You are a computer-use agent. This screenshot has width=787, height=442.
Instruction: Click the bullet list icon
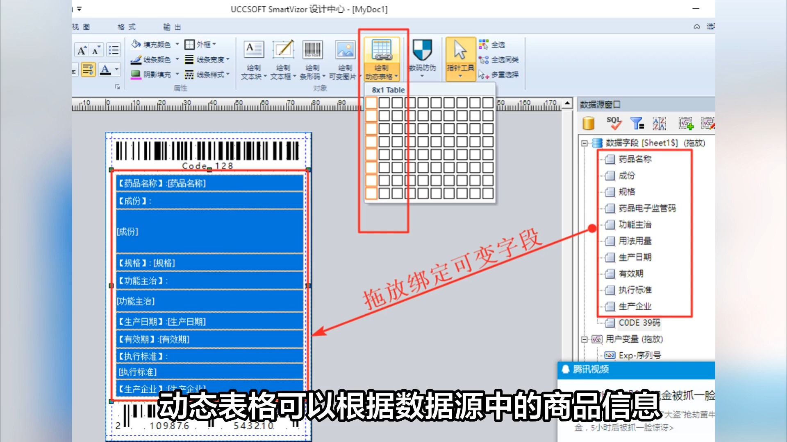pos(114,50)
